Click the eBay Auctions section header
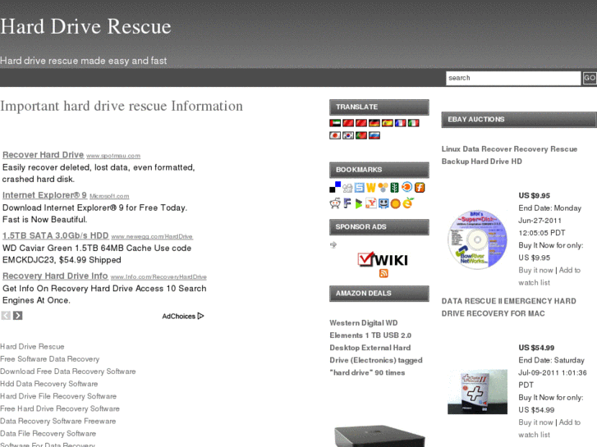Viewport: 597px width, 447px height. coord(519,120)
